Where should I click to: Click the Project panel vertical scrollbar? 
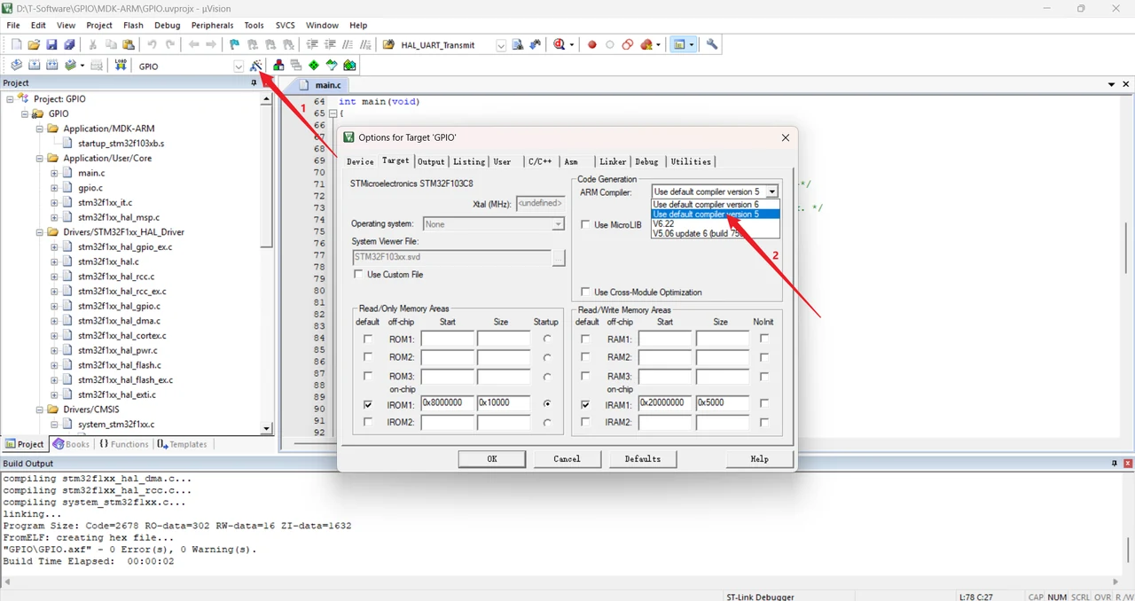coord(267,264)
